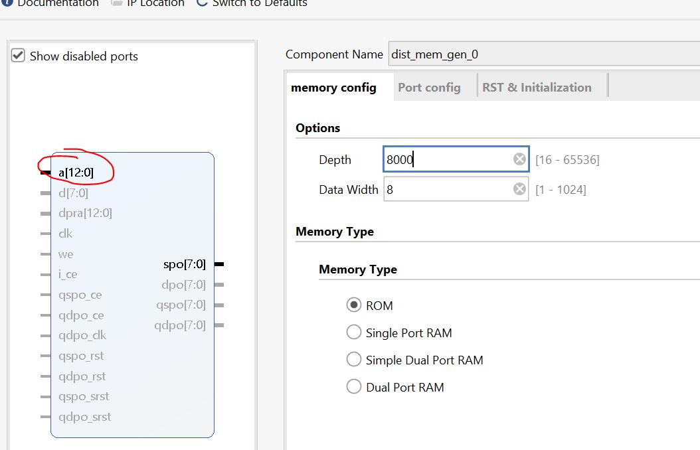Click the spo[7:0] output port pin
This screenshot has width=700, height=450.
point(219,264)
